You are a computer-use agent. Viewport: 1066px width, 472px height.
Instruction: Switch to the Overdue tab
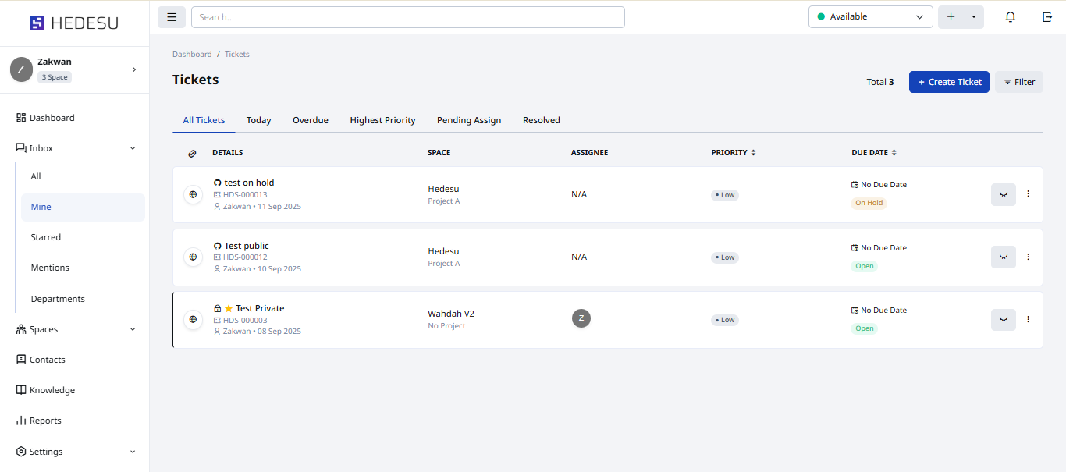click(x=310, y=120)
